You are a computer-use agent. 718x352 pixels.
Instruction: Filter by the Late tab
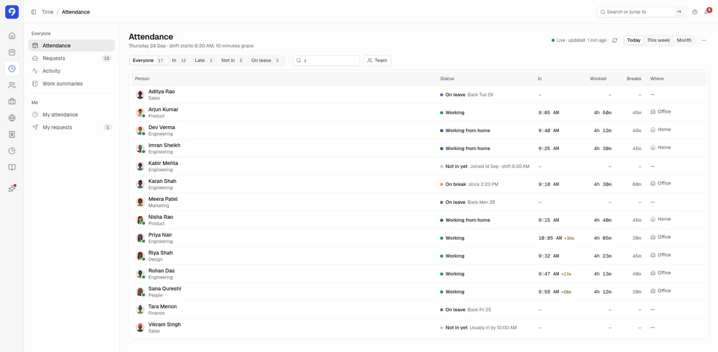(x=204, y=60)
